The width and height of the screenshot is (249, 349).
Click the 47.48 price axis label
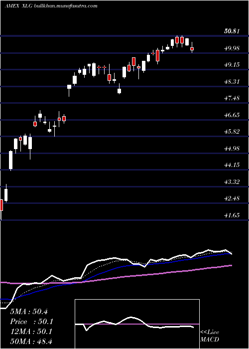[x=232, y=98]
